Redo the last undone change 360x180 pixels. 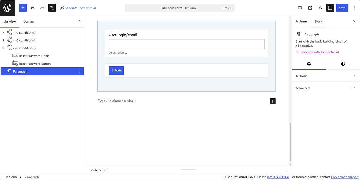click(42, 8)
